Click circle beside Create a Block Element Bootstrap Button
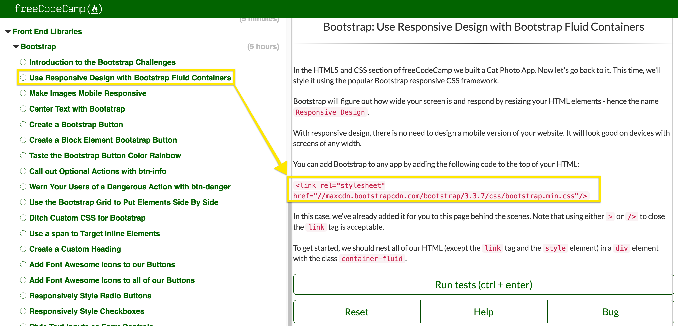Screen dimensions: 678x326 (x=23, y=140)
